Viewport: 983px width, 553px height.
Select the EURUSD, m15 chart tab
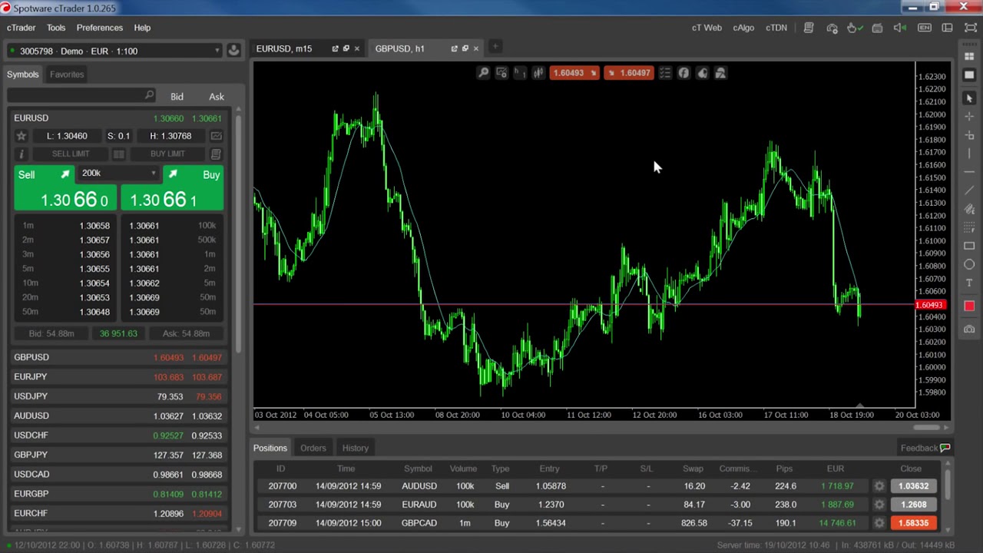(284, 48)
